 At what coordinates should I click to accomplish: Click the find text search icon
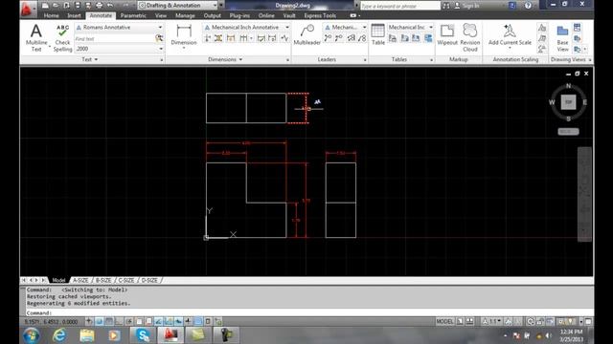coord(159,38)
